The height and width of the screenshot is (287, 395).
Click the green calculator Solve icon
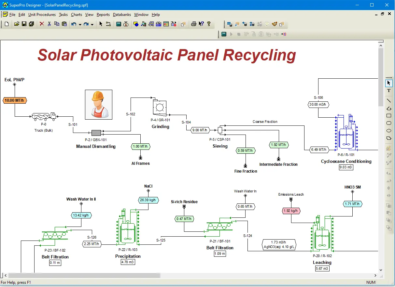click(x=119, y=24)
